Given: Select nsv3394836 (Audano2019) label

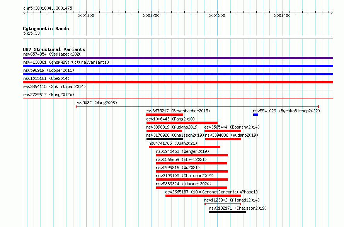Looking at the screenshot, I should [x=232, y=135].
